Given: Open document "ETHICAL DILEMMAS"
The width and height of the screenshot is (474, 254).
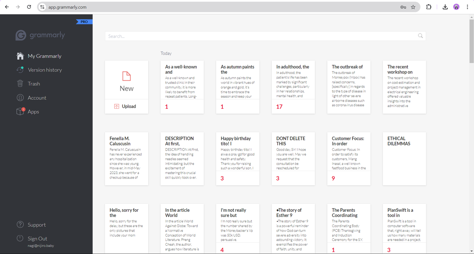Looking at the screenshot, I should [x=404, y=158].
